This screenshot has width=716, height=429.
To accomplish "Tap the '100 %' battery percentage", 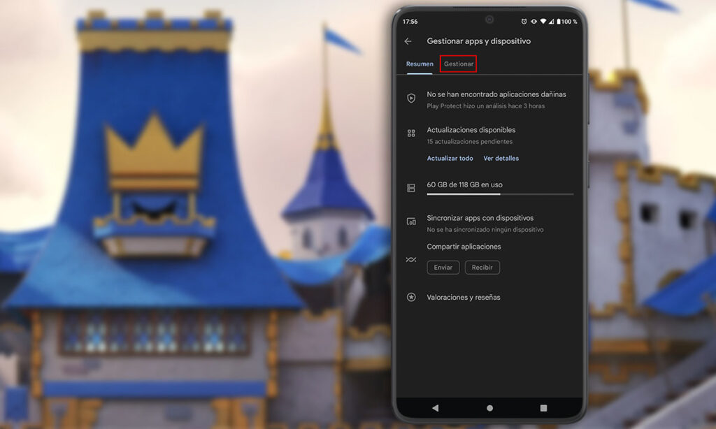I will pyautogui.click(x=569, y=22).
